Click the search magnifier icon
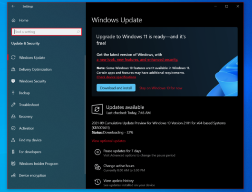252x192 pixels. coord(78,32)
